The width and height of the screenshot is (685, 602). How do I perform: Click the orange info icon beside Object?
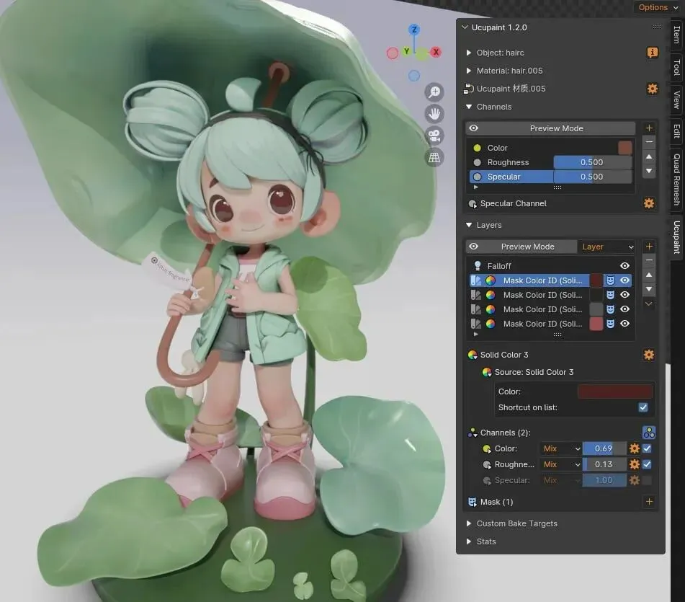point(653,53)
